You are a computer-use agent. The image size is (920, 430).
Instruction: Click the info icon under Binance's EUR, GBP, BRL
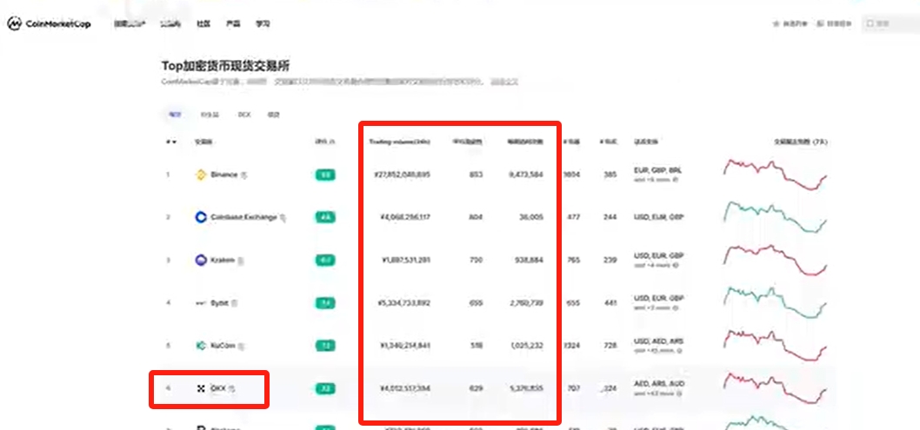676,180
